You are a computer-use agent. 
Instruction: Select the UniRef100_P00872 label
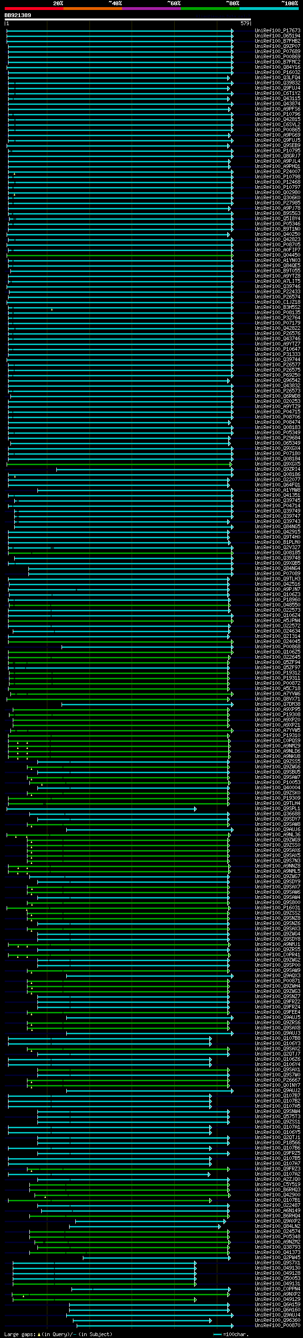click(x=277, y=683)
